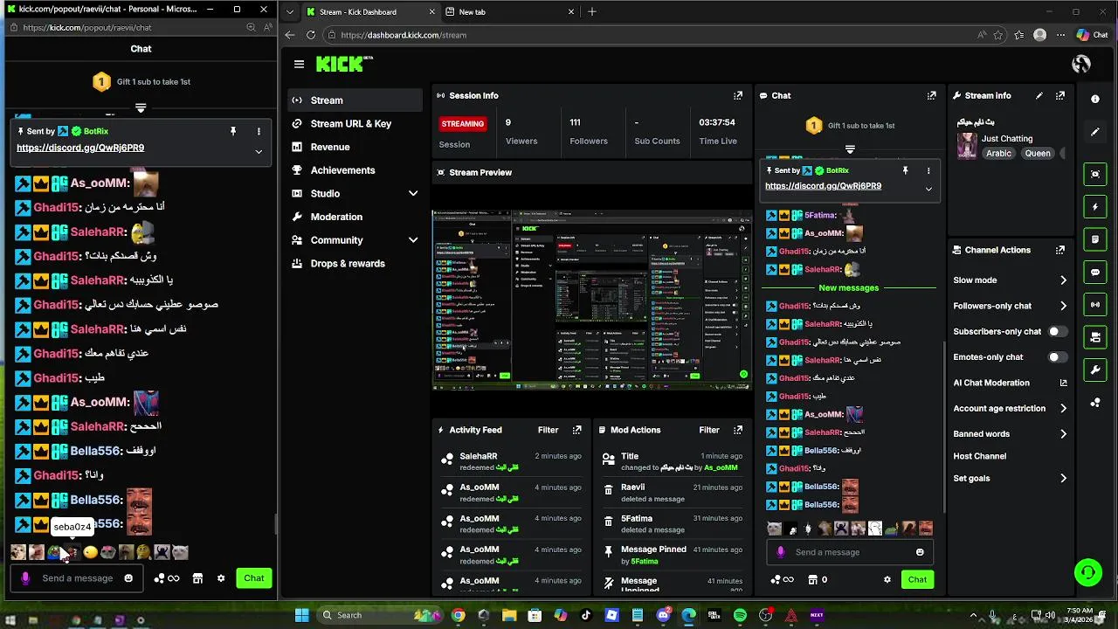Pop out the Stream Info panel
Screen dimensions: 1118x629
1060,95
